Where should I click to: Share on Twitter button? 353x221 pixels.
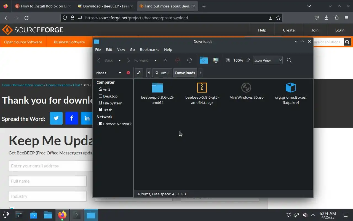point(56,118)
